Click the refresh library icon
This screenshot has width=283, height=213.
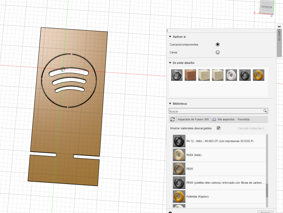point(173,119)
